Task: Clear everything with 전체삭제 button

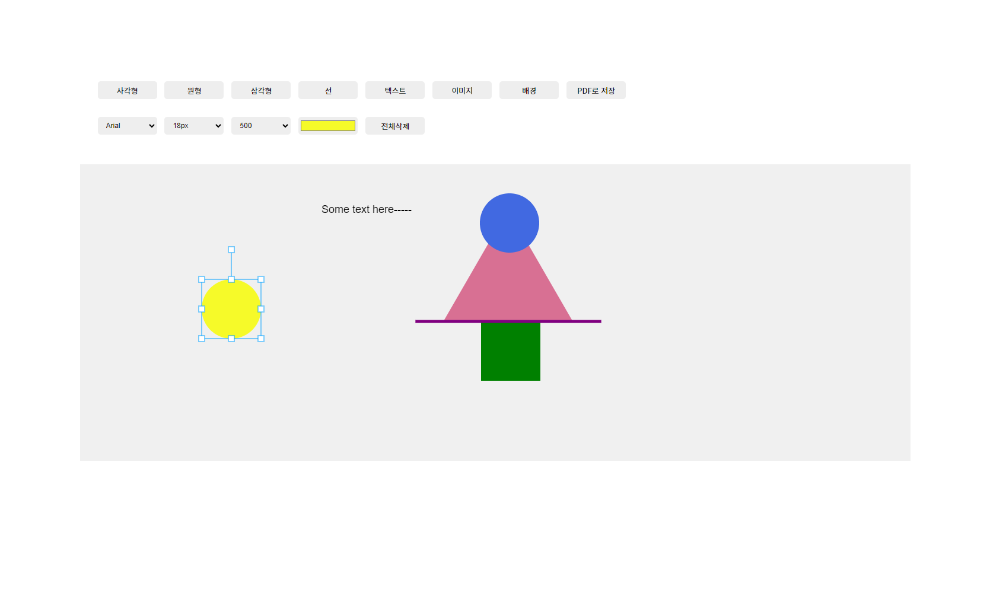Action: point(395,126)
